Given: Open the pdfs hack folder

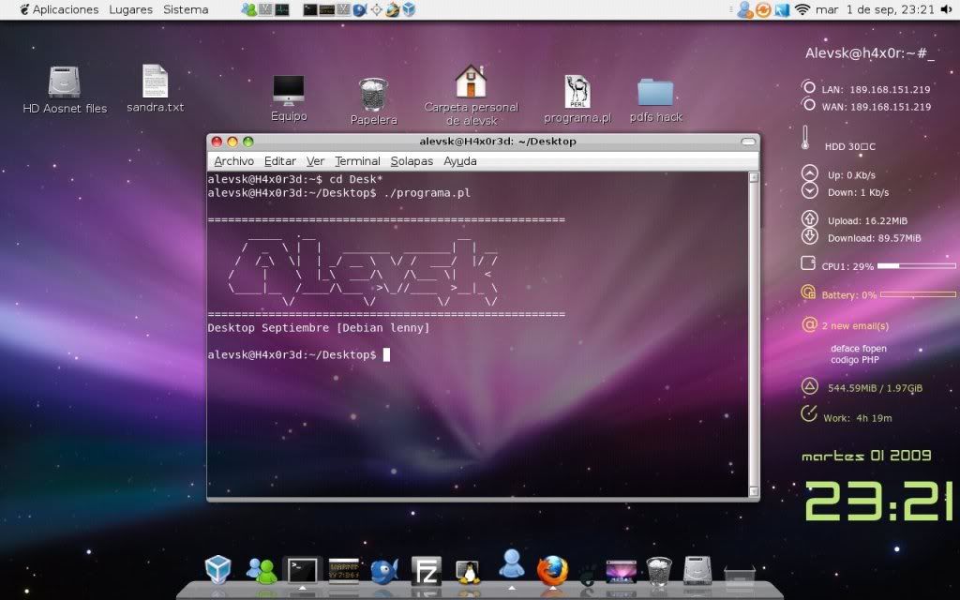Looking at the screenshot, I should [x=655, y=93].
